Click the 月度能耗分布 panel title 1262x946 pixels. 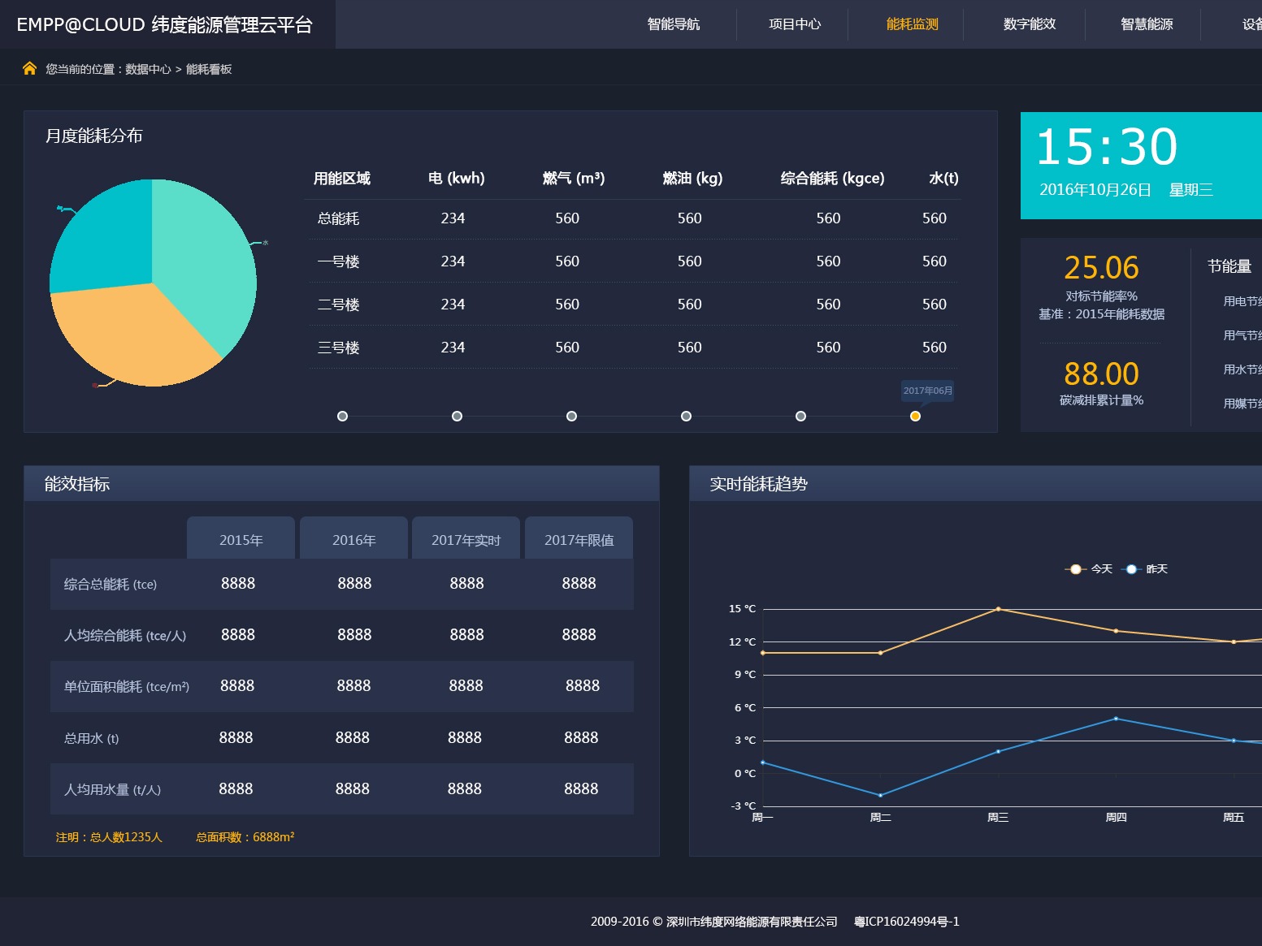coord(94,136)
